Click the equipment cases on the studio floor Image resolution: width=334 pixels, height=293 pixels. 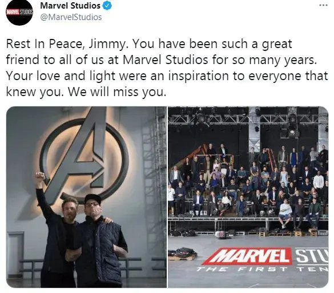point(182,254)
